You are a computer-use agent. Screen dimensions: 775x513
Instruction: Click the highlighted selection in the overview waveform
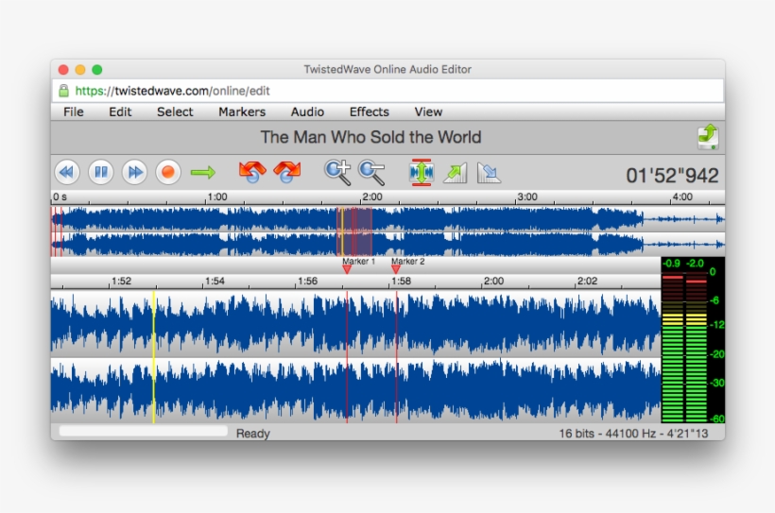[x=354, y=231]
